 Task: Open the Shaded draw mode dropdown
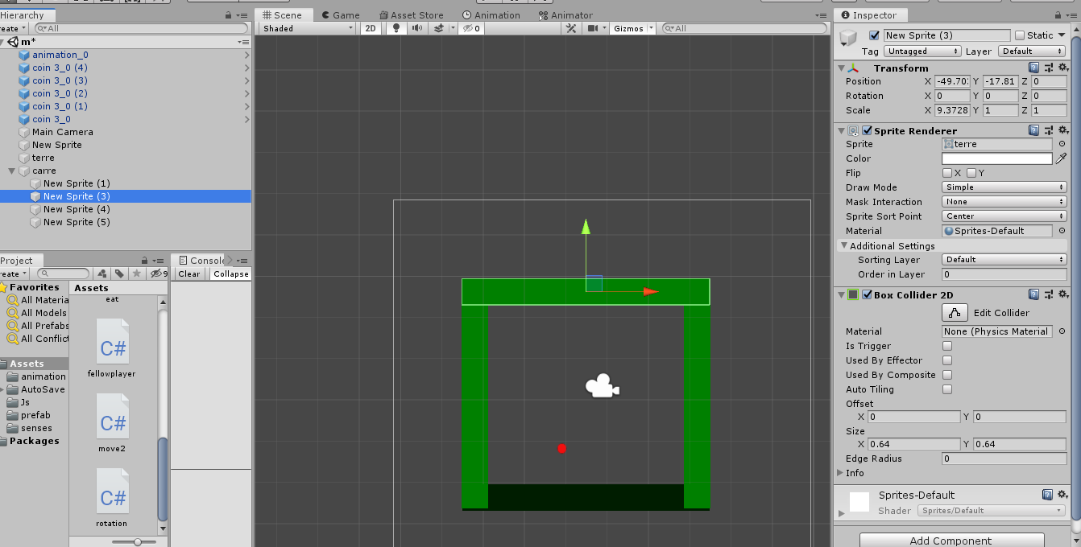[308, 28]
